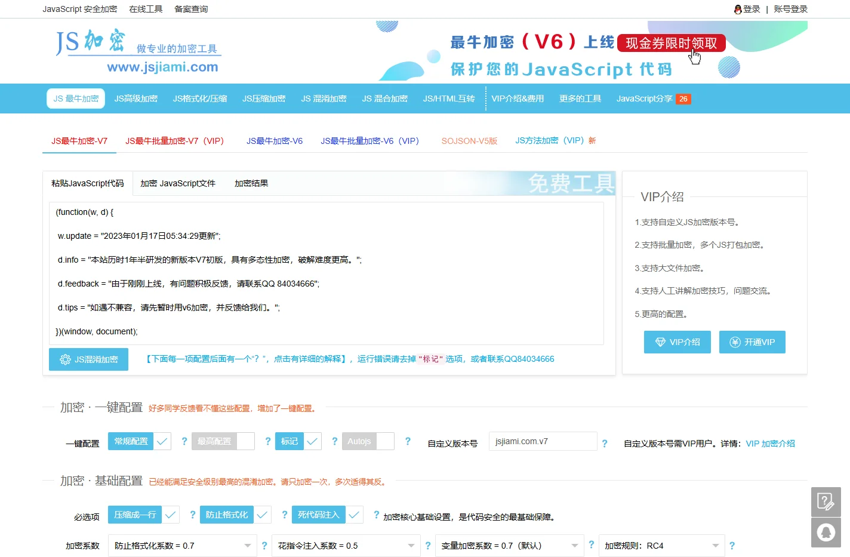850x557 pixels.
Task: Open the feedback help floating icon
Action: point(826,501)
